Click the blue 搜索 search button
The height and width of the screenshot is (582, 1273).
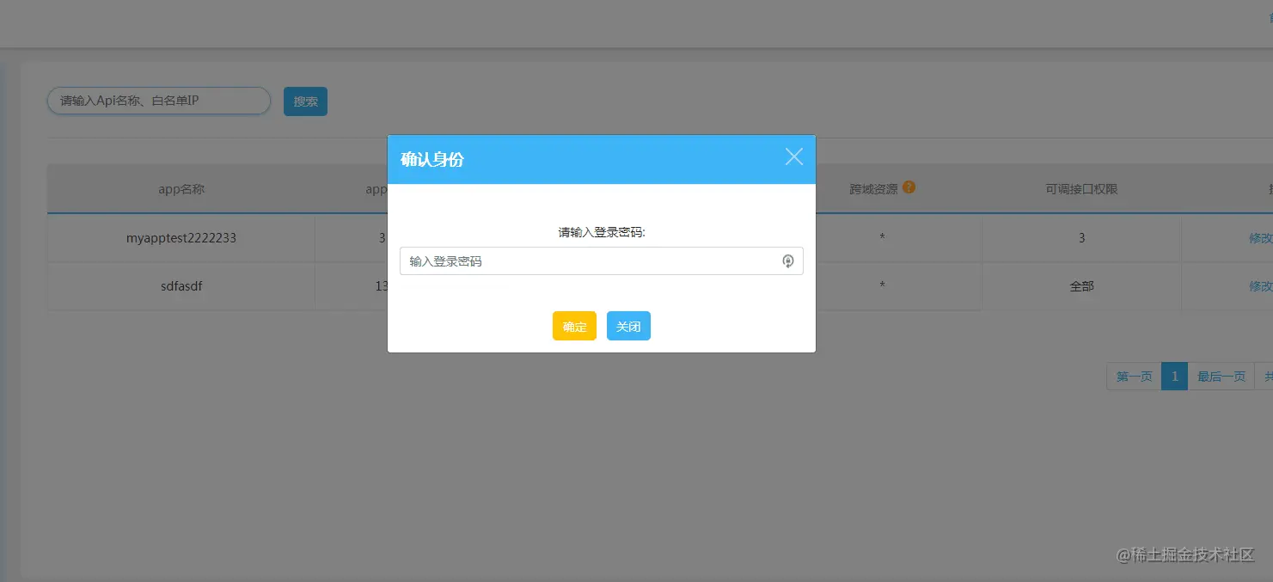coord(305,101)
